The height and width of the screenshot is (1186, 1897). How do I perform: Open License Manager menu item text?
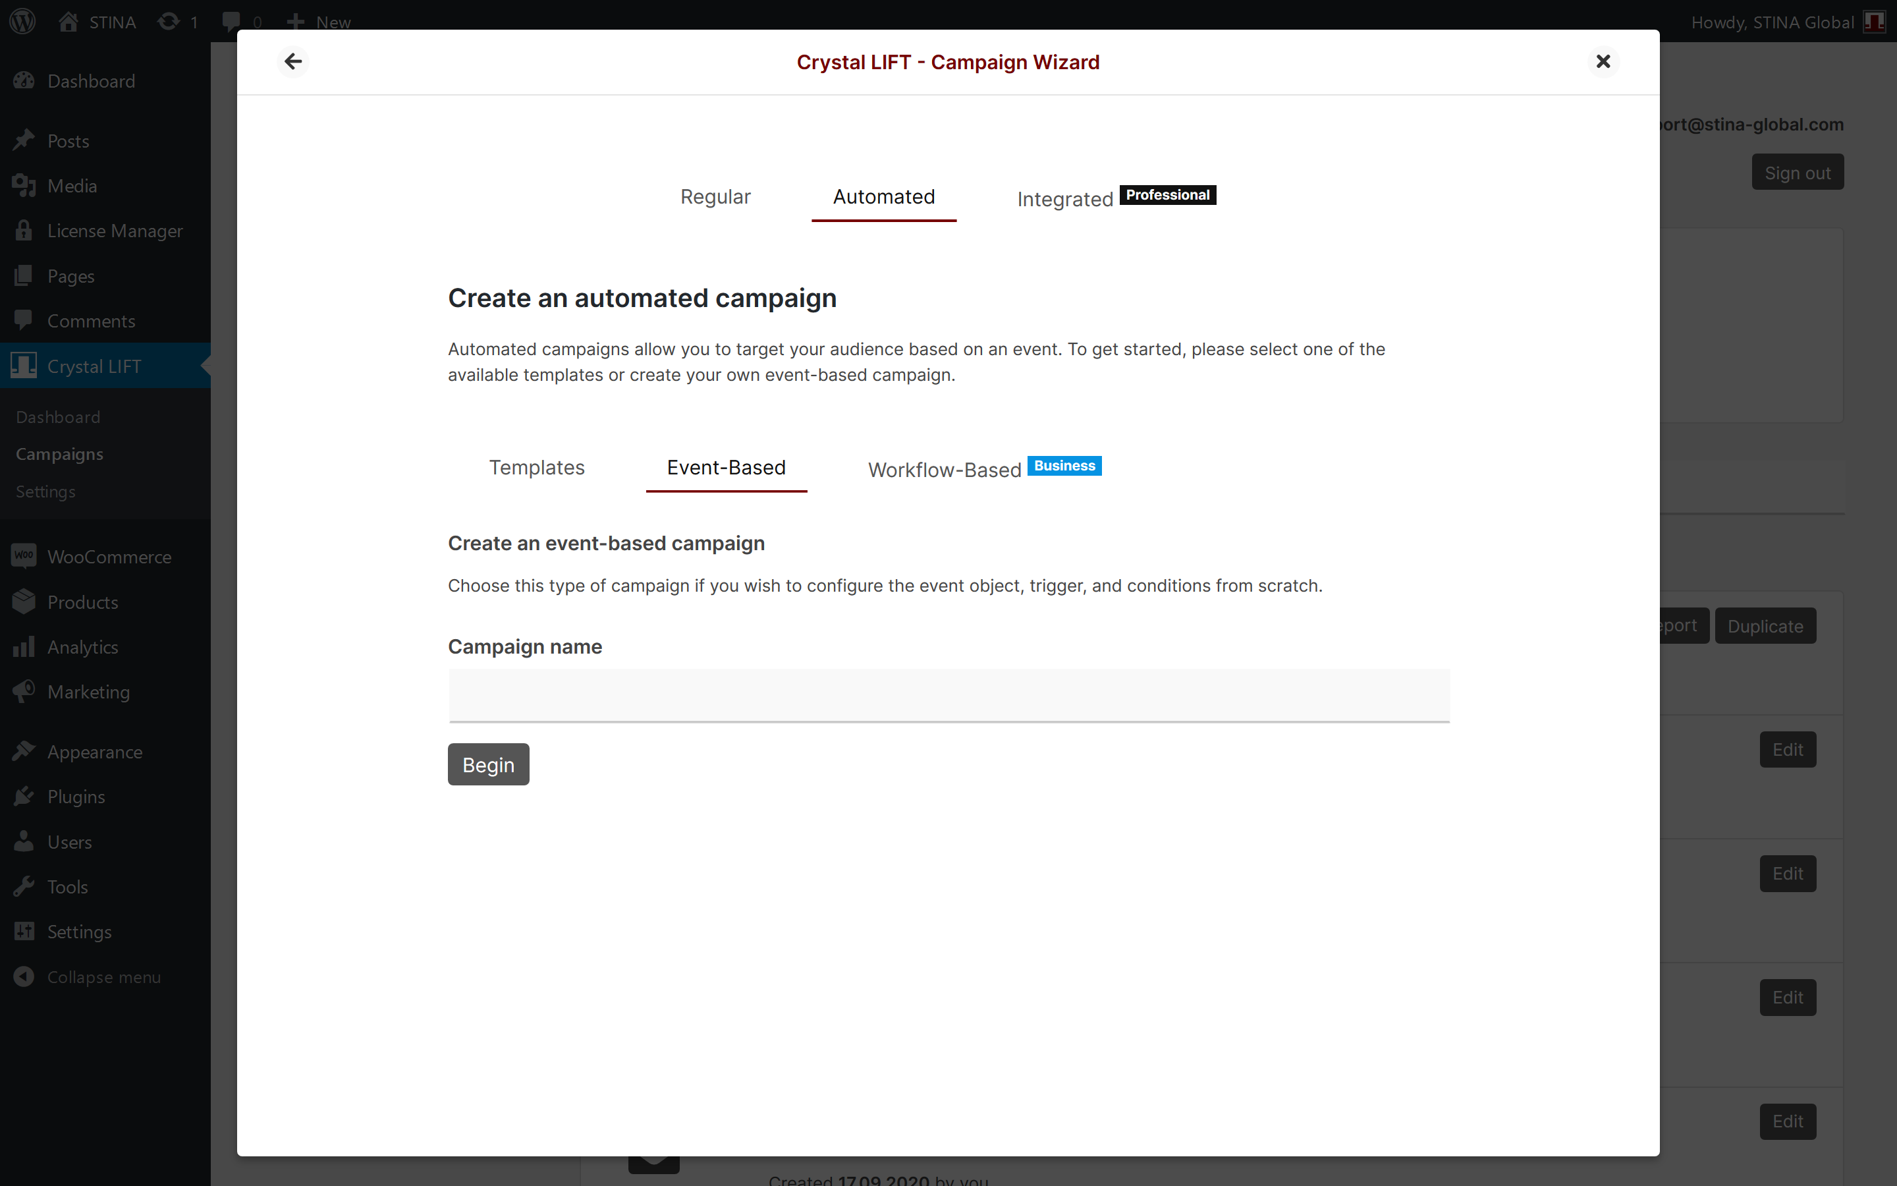point(115,231)
